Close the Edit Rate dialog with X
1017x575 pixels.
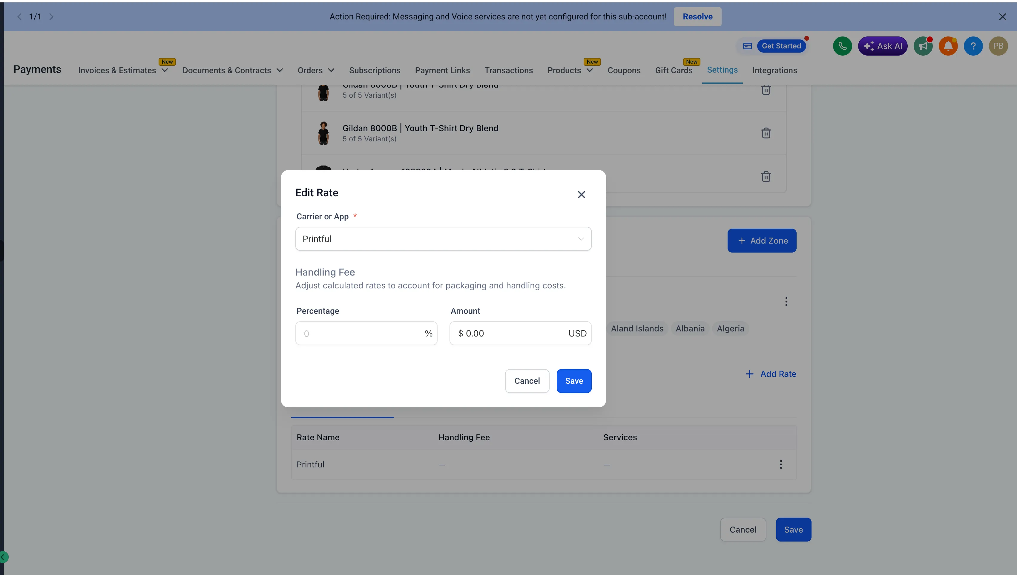tap(581, 194)
